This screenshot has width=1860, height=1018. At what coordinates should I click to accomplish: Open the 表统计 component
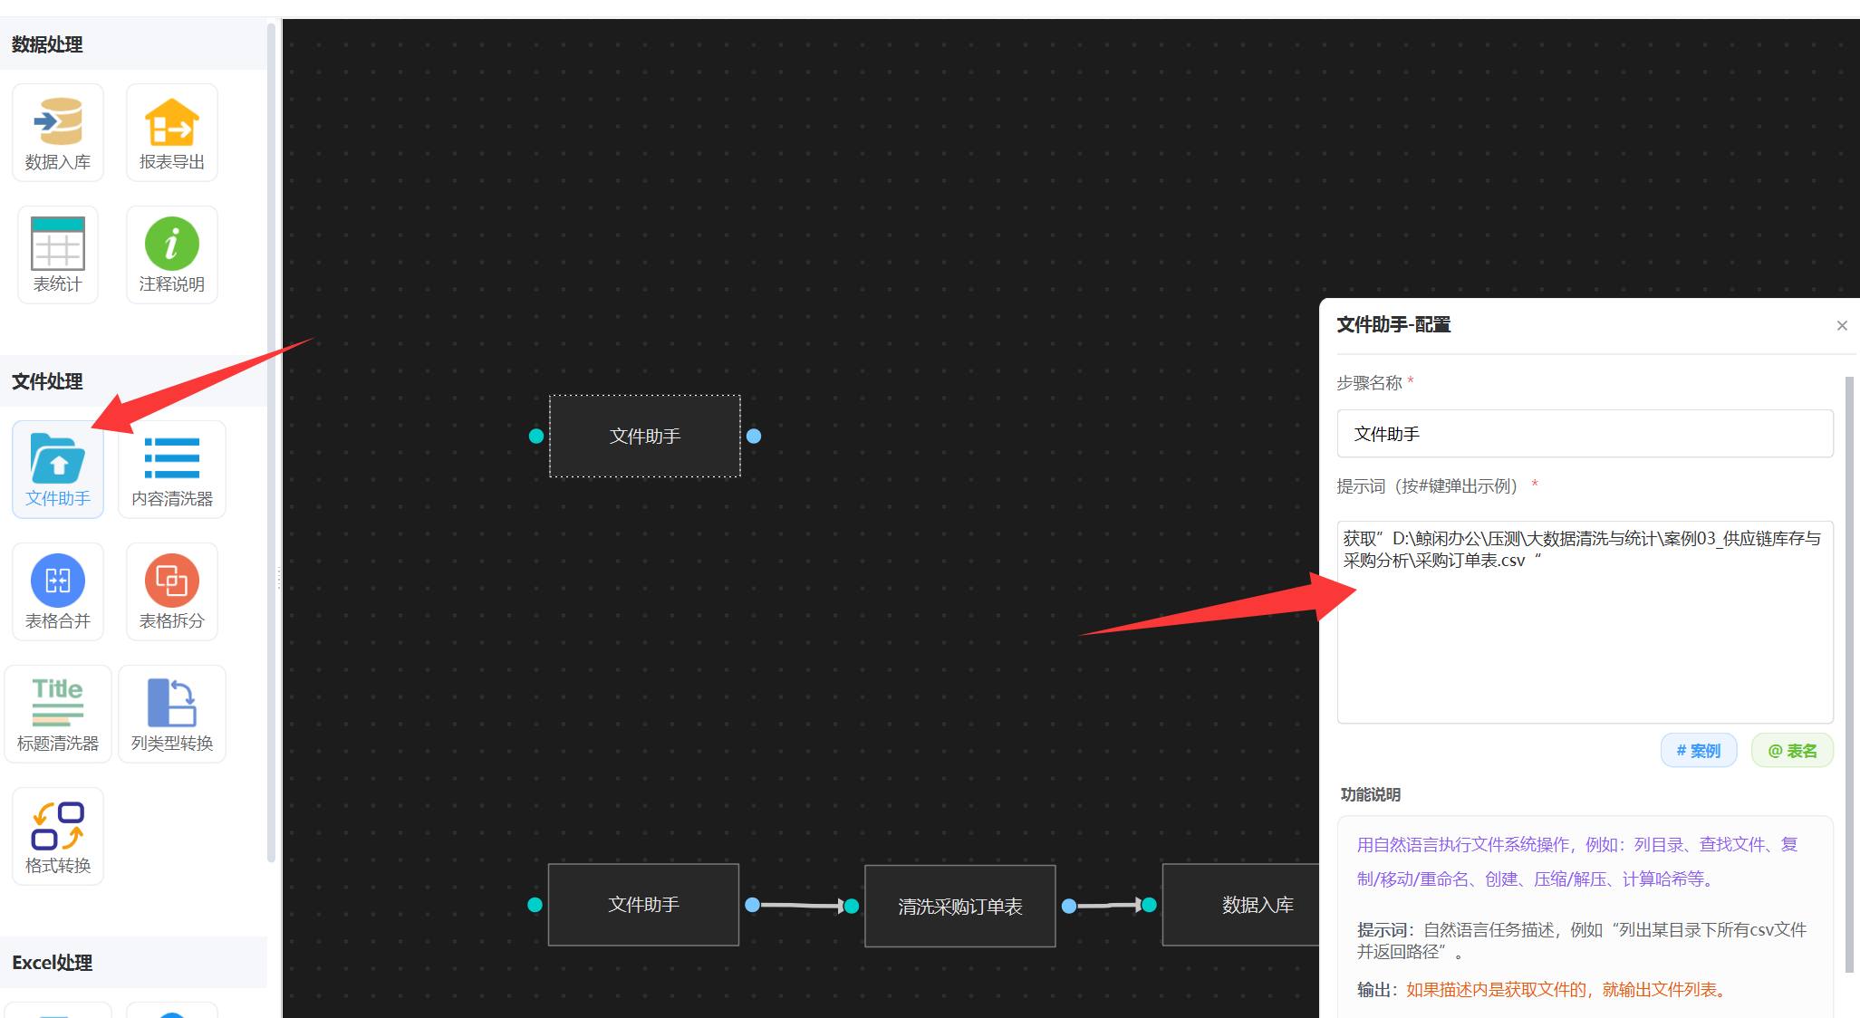point(58,254)
